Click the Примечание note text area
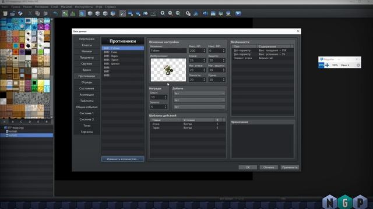Screen dimensions: 373x209 [x=262, y=141]
